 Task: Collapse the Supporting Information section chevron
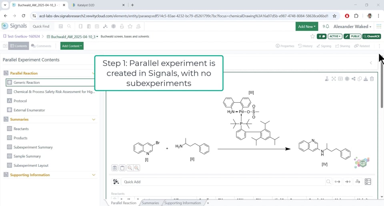[x=94, y=175]
